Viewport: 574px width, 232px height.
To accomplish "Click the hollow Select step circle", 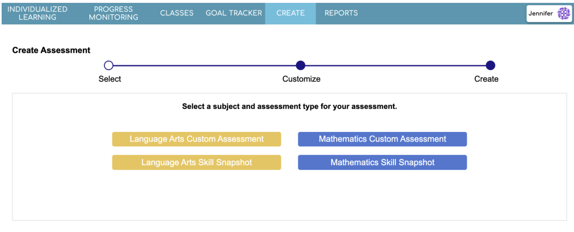I will tap(108, 65).
